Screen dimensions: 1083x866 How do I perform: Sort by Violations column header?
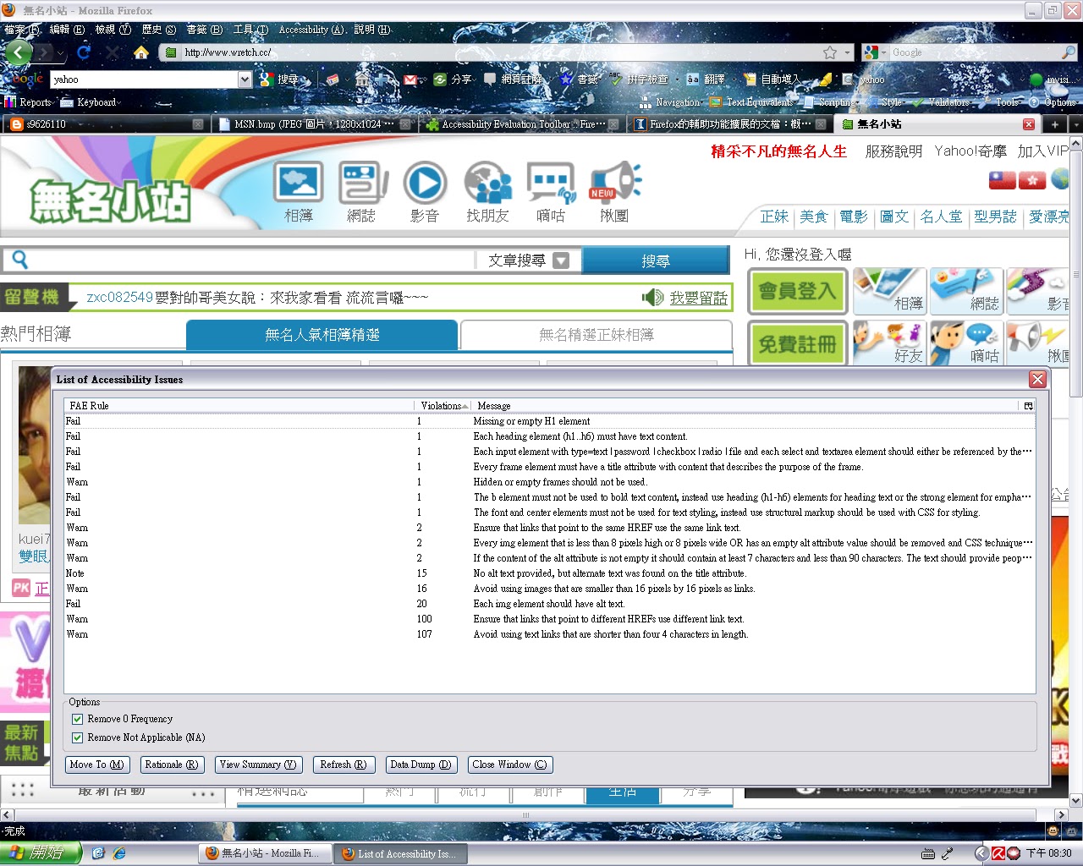pos(442,406)
